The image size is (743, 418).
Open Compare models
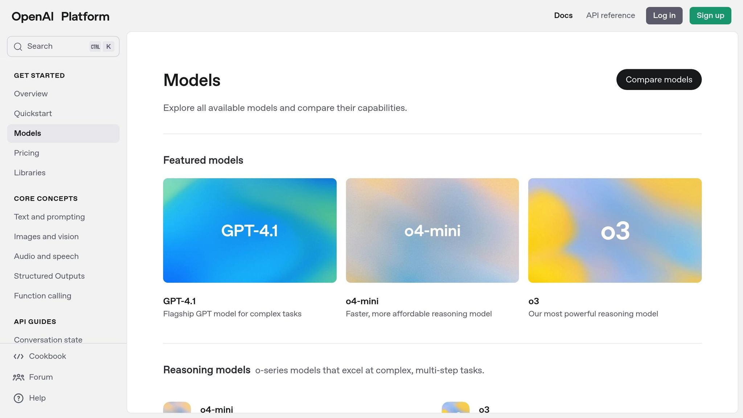[x=659, y=79]
